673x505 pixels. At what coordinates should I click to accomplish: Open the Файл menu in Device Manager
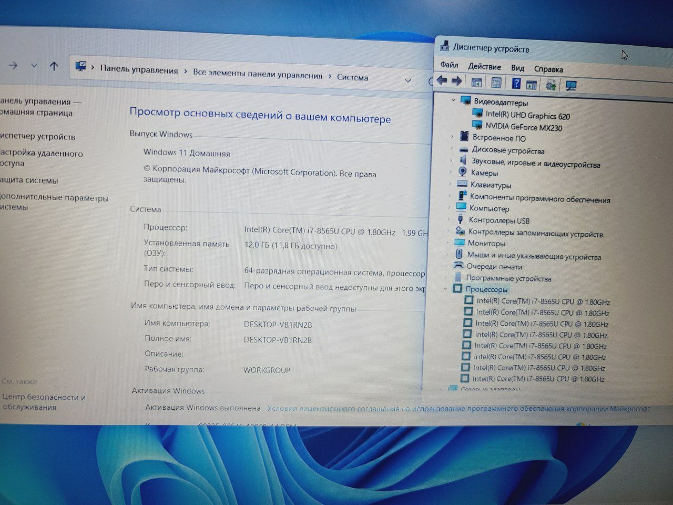(x=449, y=65)
